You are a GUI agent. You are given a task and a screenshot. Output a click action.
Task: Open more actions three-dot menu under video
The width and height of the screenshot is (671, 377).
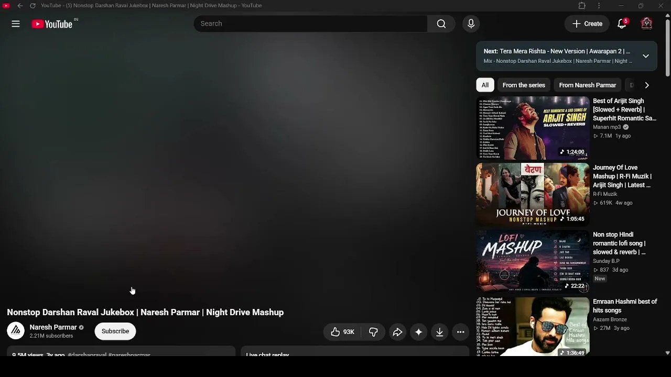click(460, 332)
